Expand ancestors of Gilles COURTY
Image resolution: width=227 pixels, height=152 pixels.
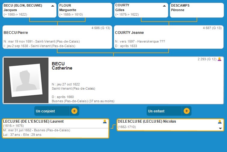coord(164,6)
